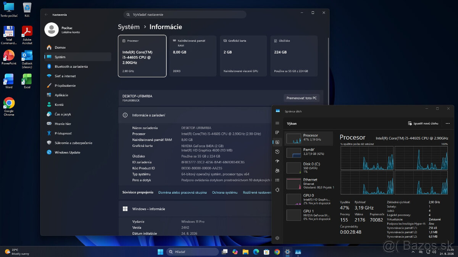Open Prispôsobenie settings
This screenshot has width=458, height=257.
click(x=77, y=85)
